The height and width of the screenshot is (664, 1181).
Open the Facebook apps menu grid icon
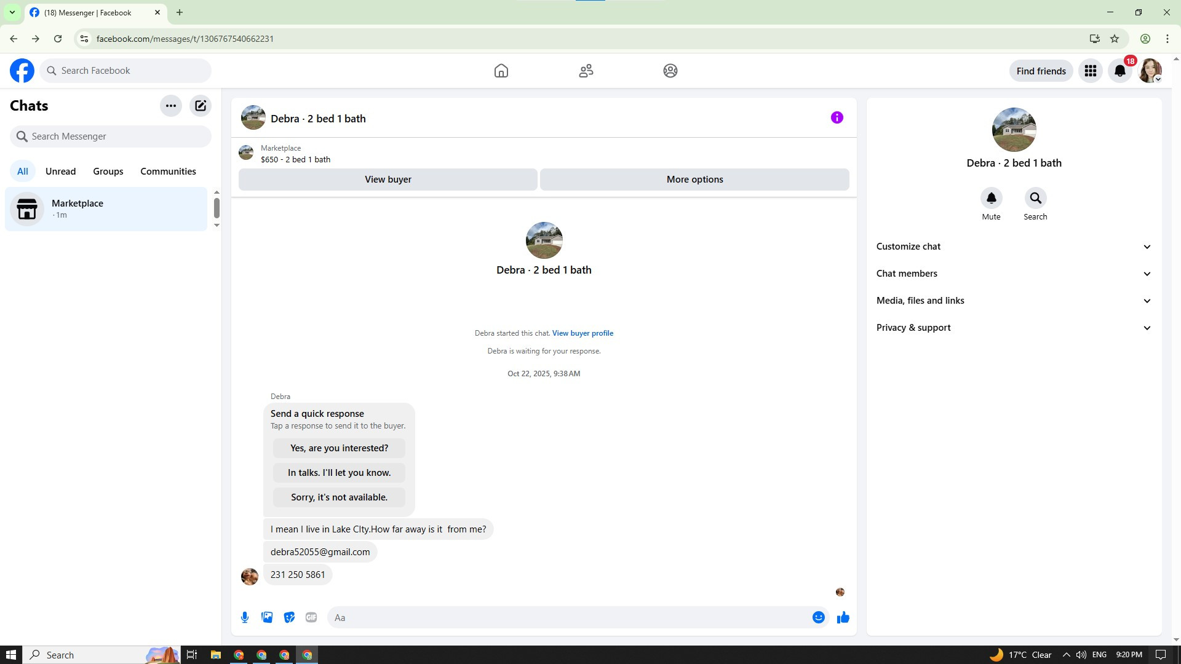pos(1091,71)
